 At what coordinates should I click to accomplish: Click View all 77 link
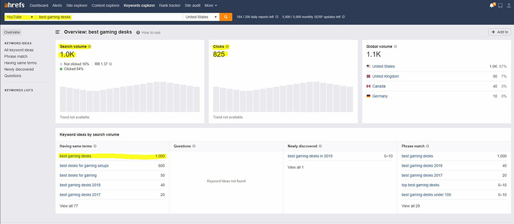point(68,206)
